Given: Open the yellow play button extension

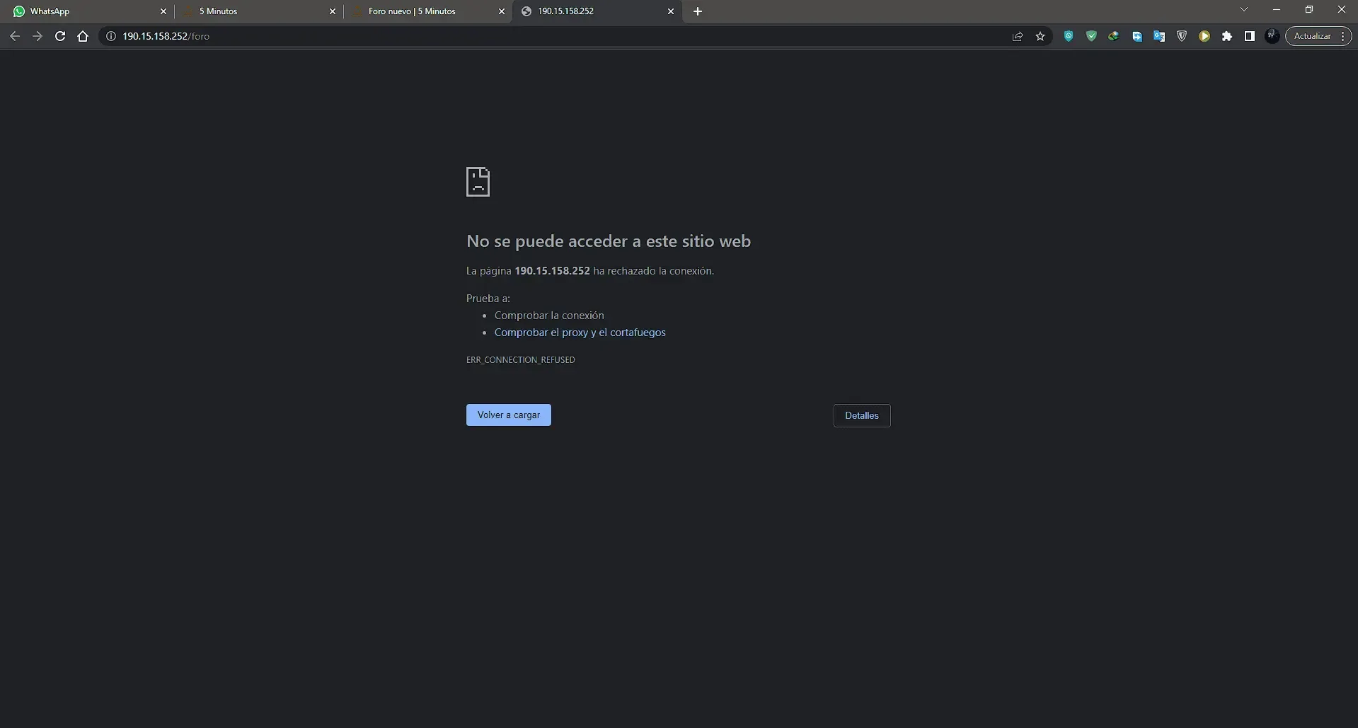Looking at the screenshot, I should pos(1204,36).
